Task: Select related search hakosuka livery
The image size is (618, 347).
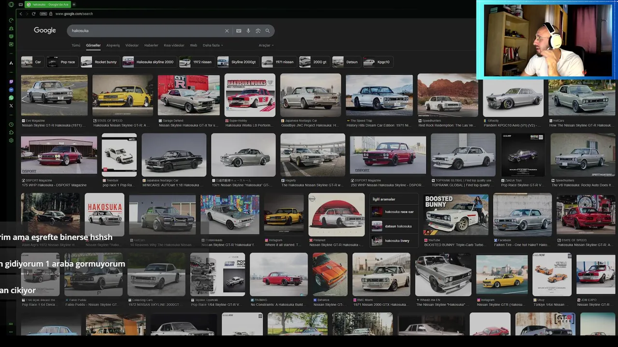Action: pyautogui.click(x=393, y=240)
